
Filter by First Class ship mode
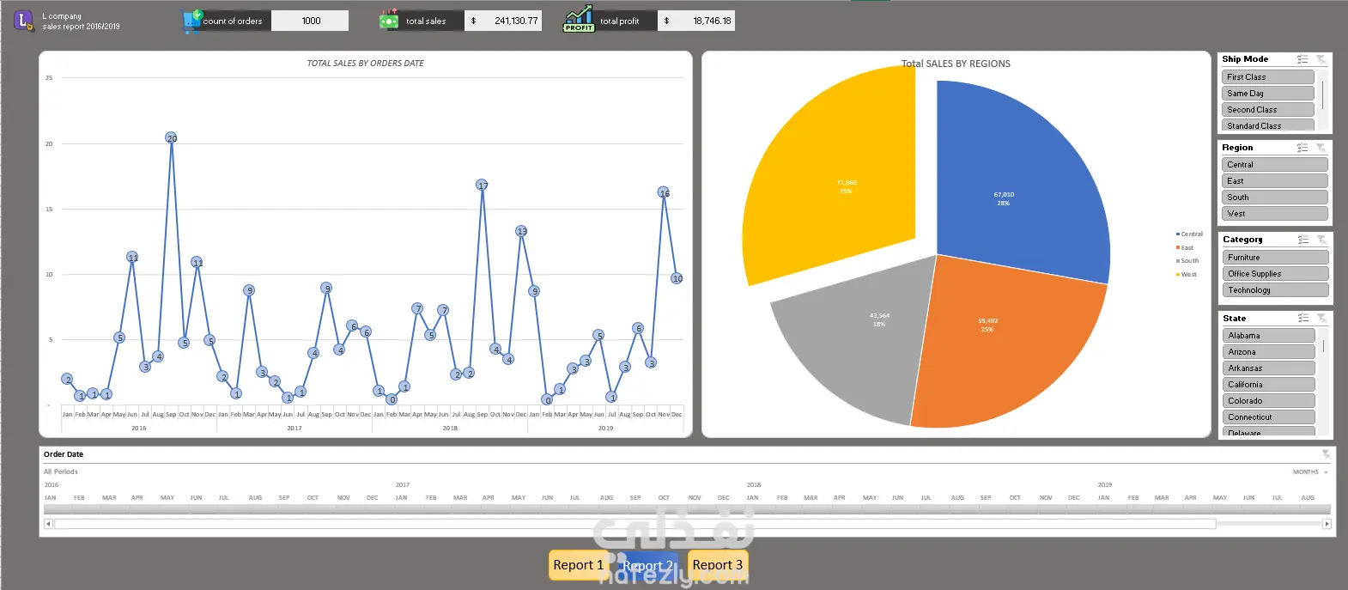1268,77
